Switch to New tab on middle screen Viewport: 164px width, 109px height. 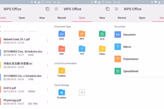point(102,18)
